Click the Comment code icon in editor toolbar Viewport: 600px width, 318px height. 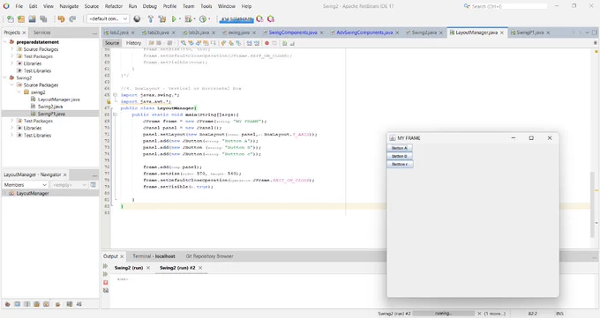(285, 43)
